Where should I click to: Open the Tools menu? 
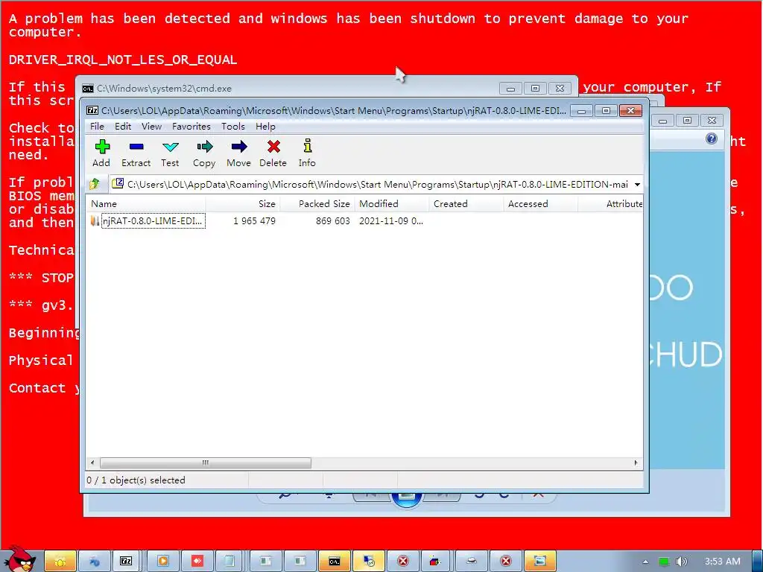[233, 127]
